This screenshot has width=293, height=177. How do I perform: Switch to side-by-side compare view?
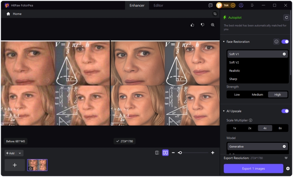click(166, 153)
